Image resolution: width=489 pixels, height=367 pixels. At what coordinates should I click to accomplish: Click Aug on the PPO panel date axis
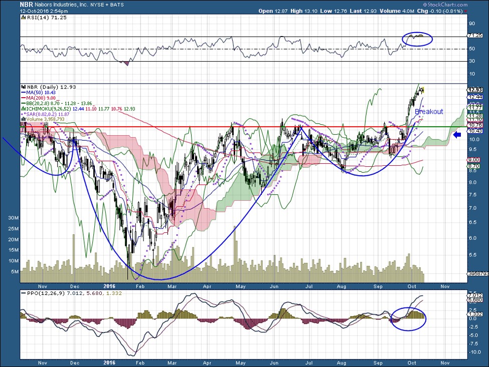click(x=342, y=363)
